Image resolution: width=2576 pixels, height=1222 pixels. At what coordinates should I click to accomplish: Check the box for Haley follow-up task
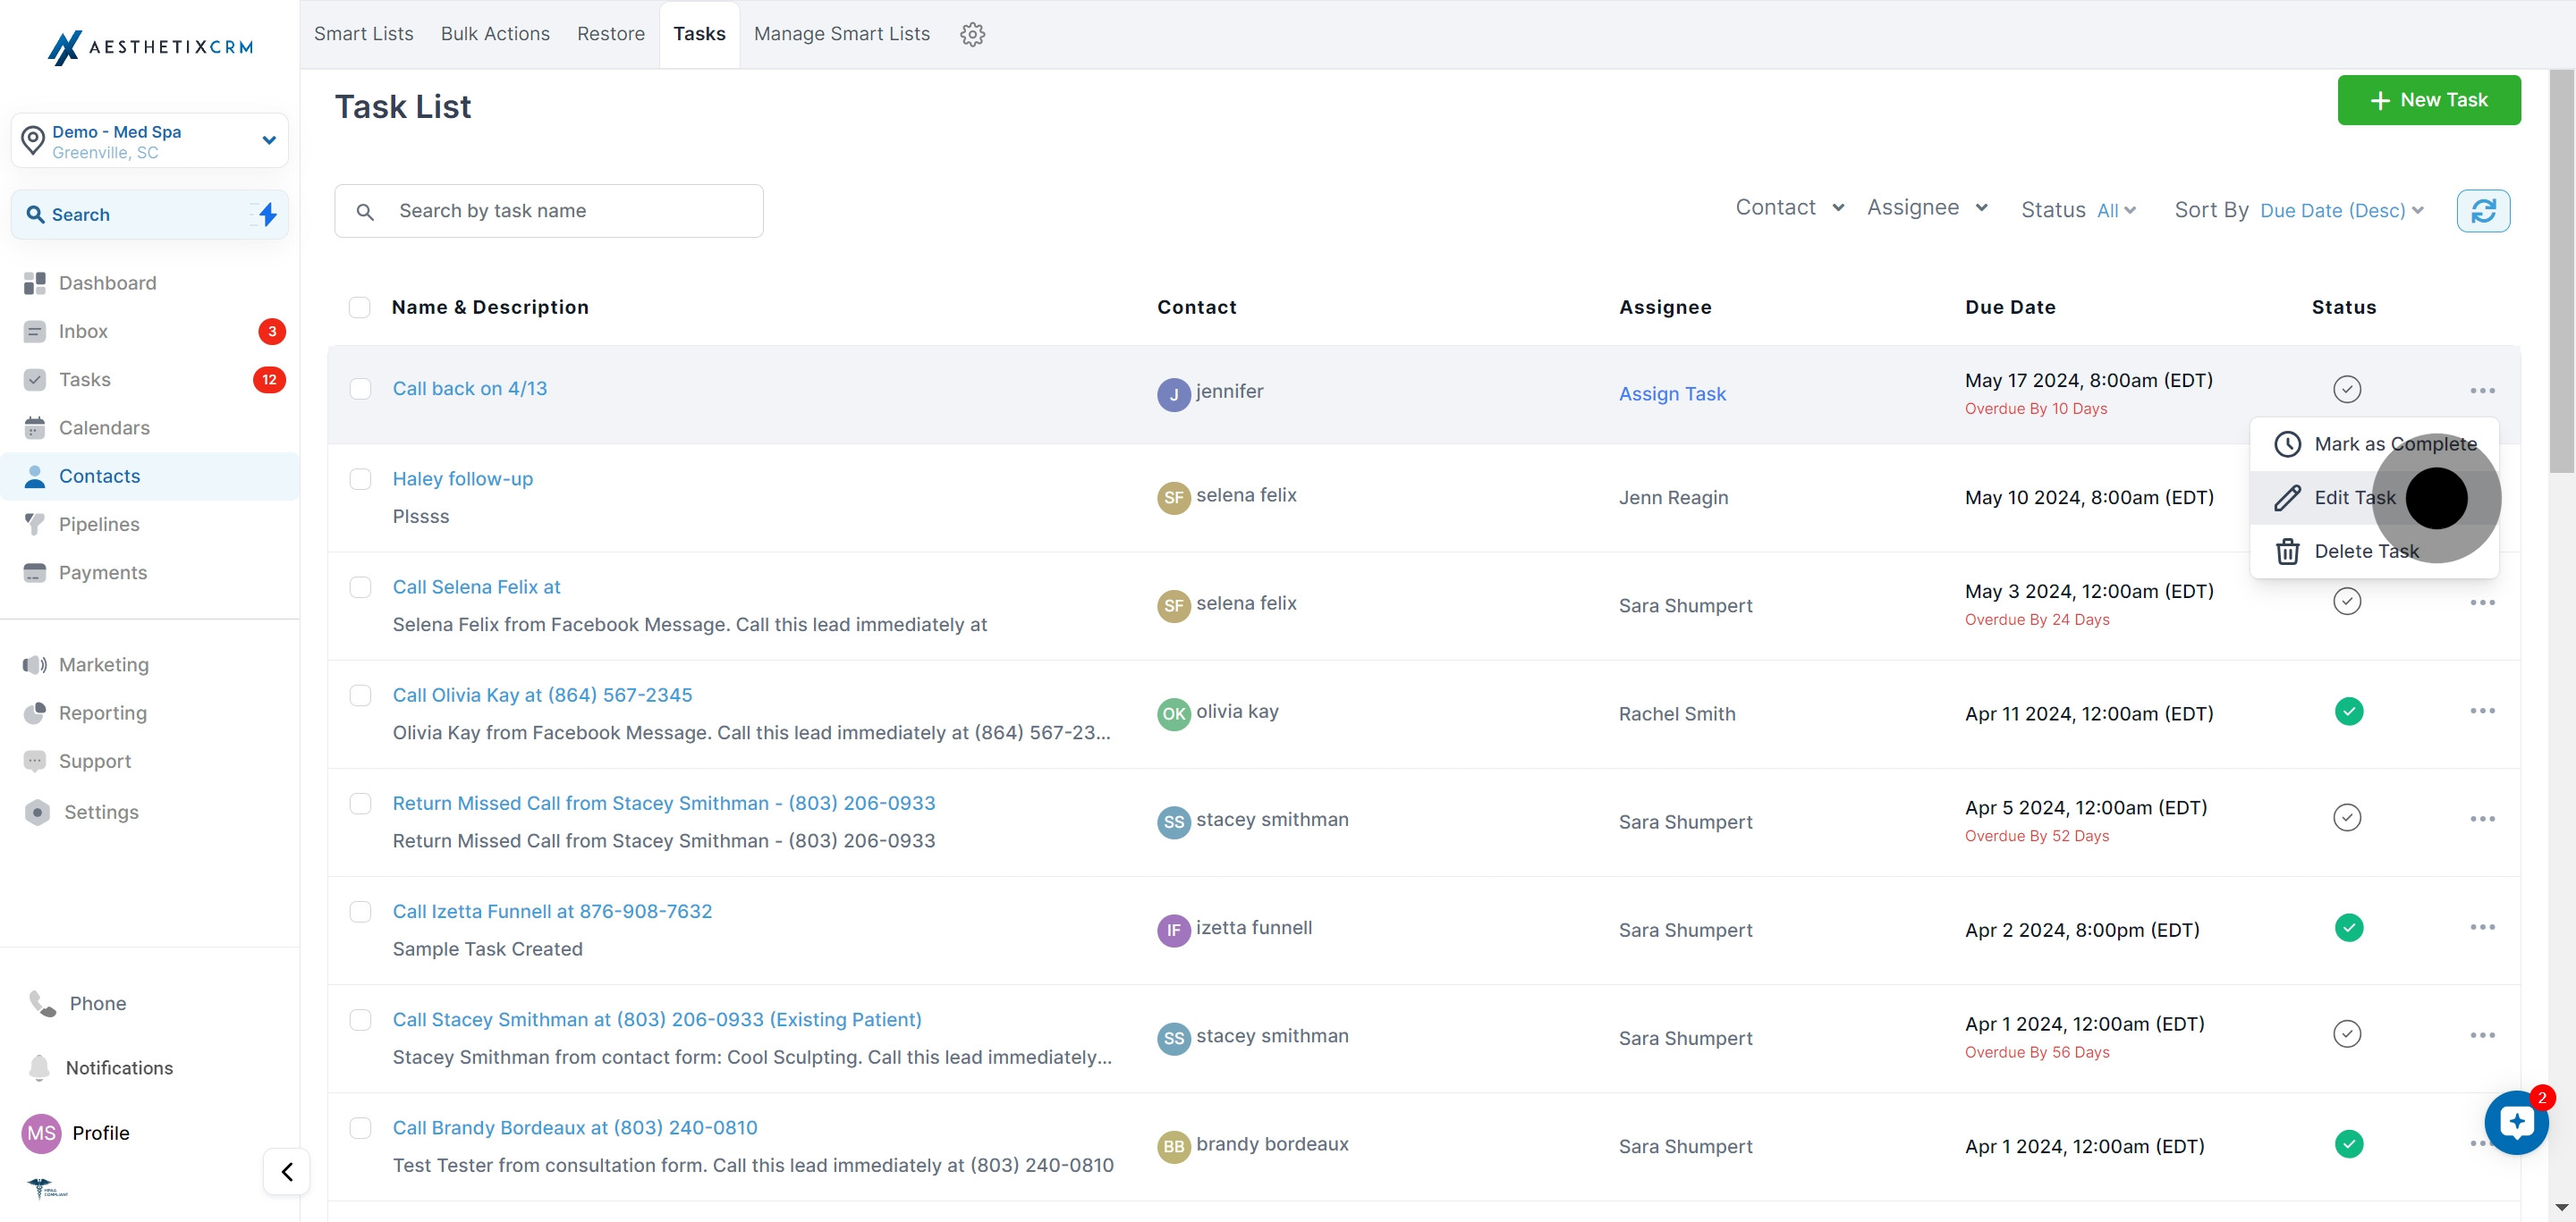360,480
